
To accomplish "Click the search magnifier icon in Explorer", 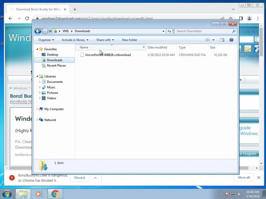I will coord(234,31).
